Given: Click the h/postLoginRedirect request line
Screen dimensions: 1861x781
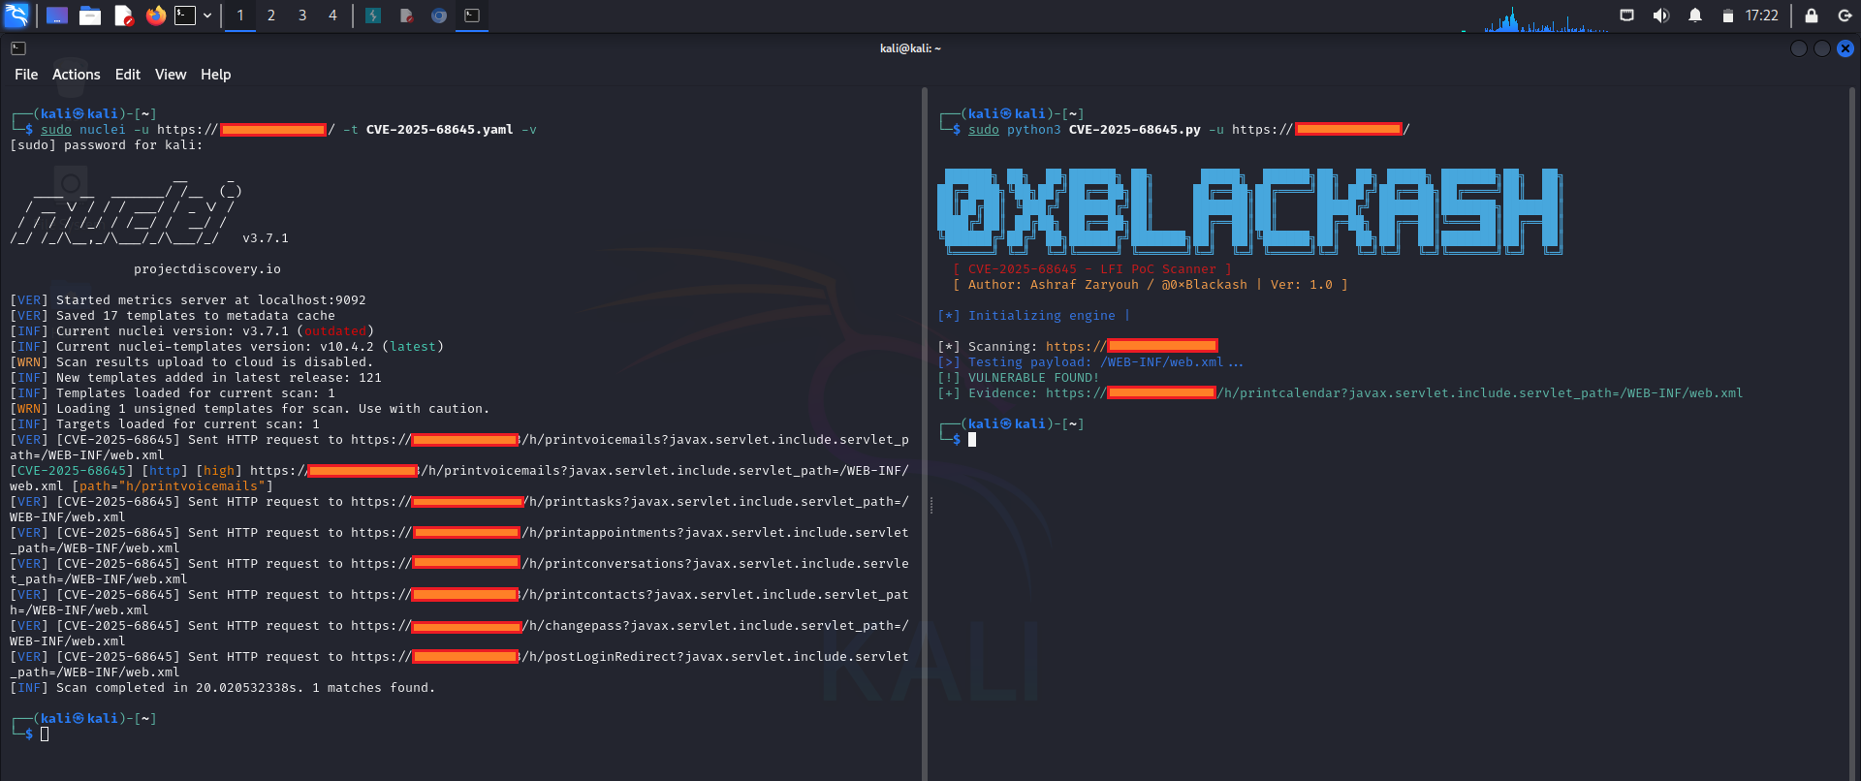Looking at the screenshot, I should pos(459,665).
